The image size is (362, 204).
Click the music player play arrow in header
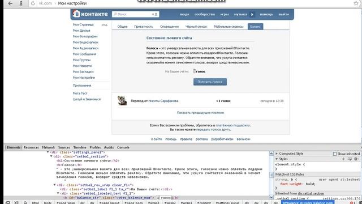pyautogui.click(x=252, y=14)
